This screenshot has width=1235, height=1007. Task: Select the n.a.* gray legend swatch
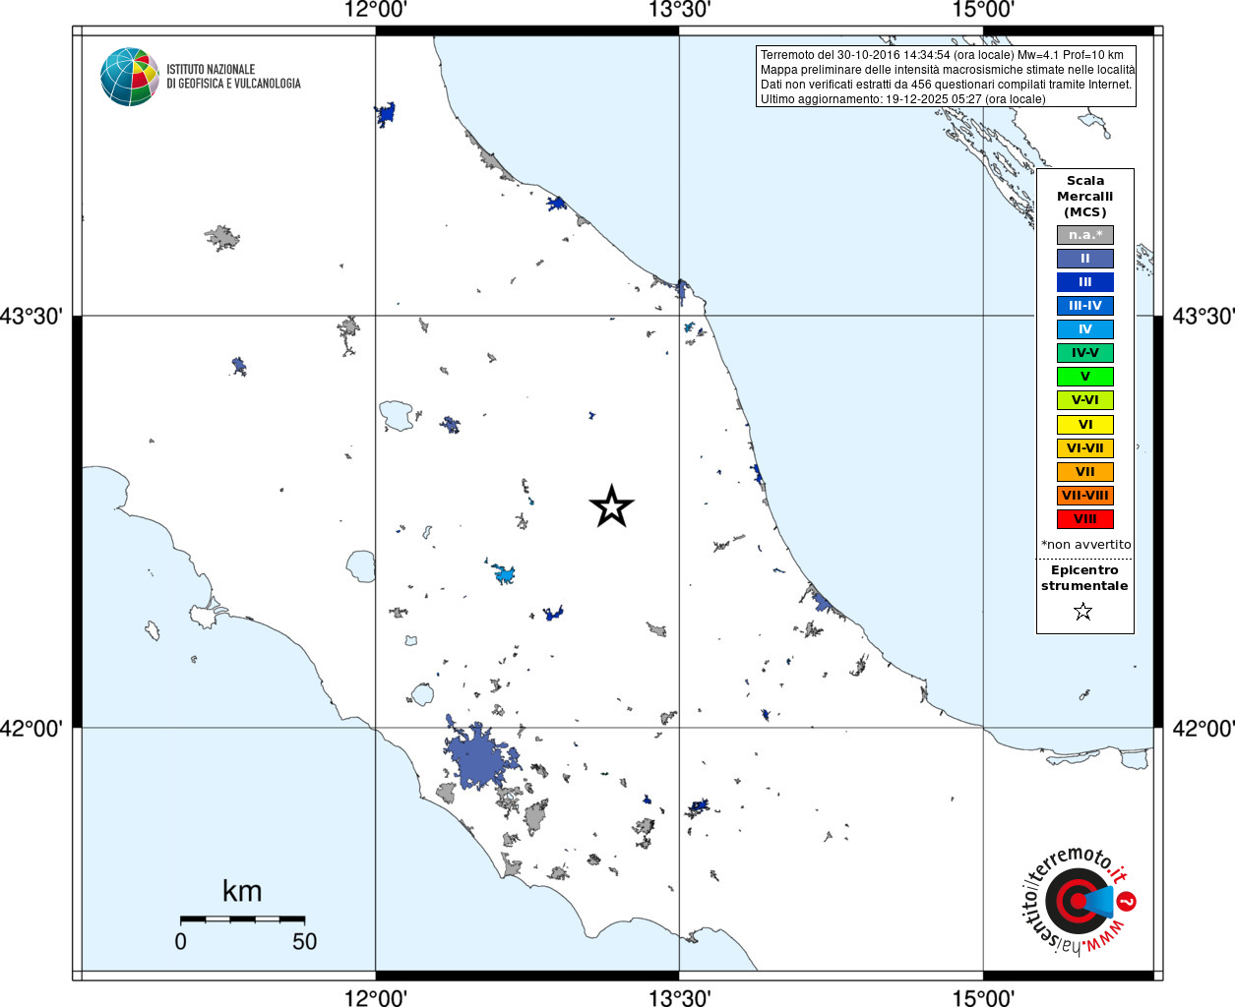coord(1085,235)
